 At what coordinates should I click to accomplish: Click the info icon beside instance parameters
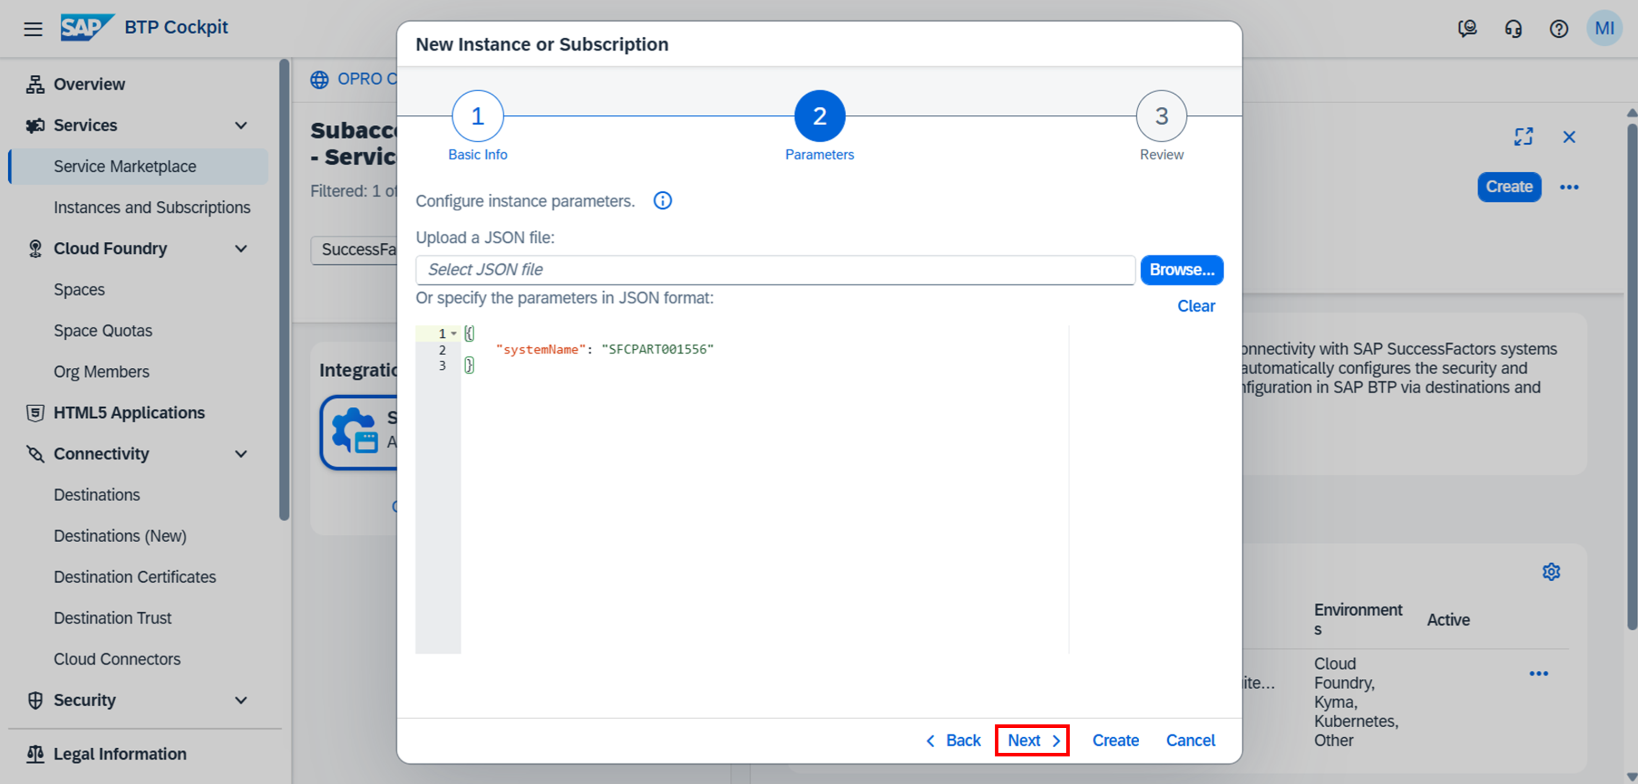(662, 201)
